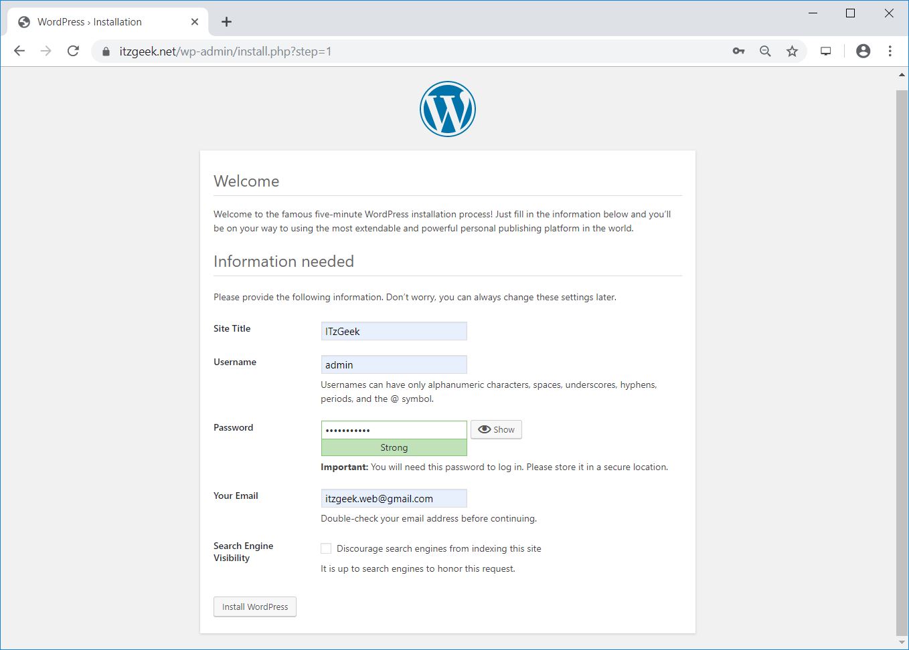Maximize the Chrome window
This screenshot has height=650, width=909.
851,13
